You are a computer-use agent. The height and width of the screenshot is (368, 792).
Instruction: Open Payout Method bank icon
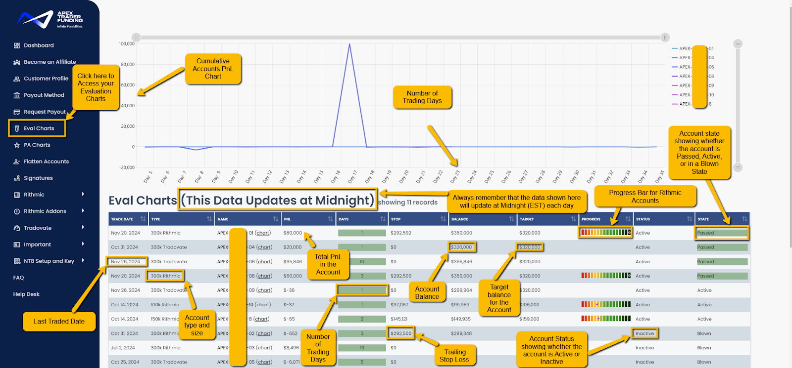coord(17,95)
